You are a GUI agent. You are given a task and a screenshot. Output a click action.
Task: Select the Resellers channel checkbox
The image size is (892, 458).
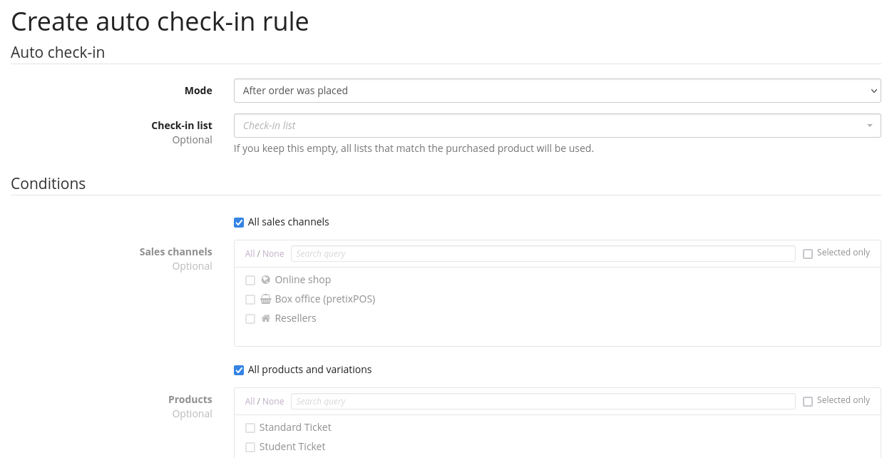click(x=250, y=319)
